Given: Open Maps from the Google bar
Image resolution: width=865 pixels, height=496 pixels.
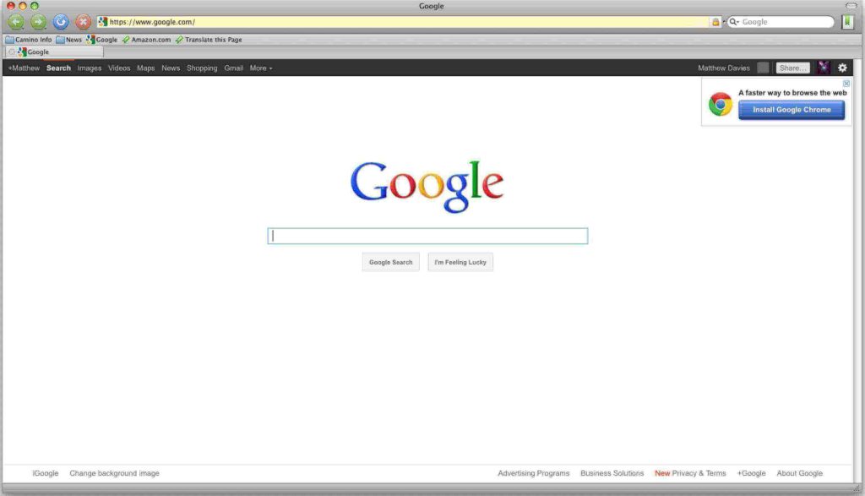Looking at the screenshot, I should (x=145, y=68).
